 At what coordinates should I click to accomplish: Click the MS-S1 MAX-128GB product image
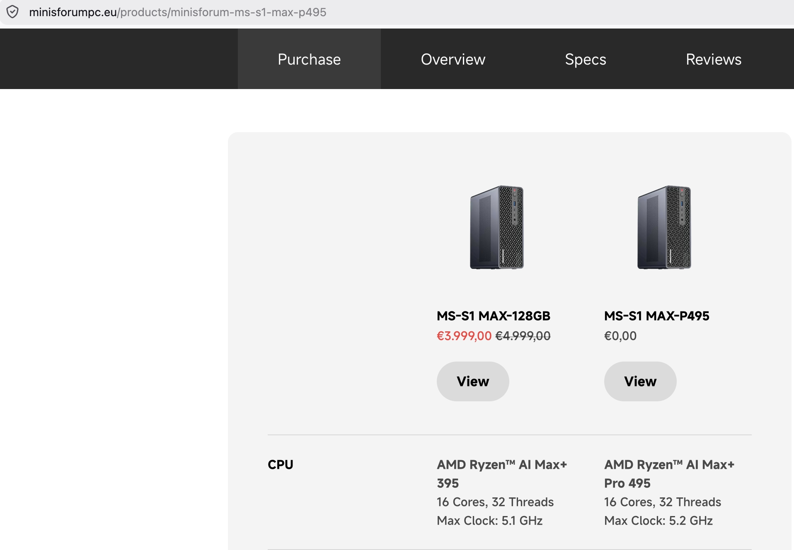pyautogui.click(x=497, y=227)
